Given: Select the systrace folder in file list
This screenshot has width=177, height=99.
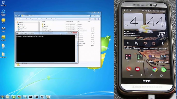Looking at the screenshot, I should click(x=45, y=26).
